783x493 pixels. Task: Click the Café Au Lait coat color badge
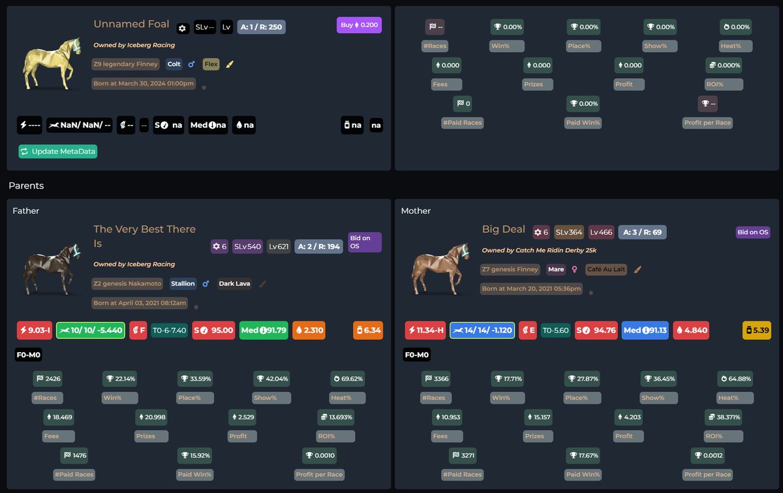pyautogui.click(x=607, y=269)
